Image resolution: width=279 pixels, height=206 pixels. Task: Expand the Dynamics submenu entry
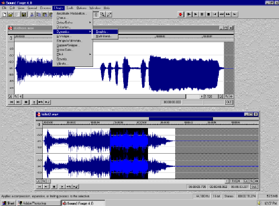(73, 32)
